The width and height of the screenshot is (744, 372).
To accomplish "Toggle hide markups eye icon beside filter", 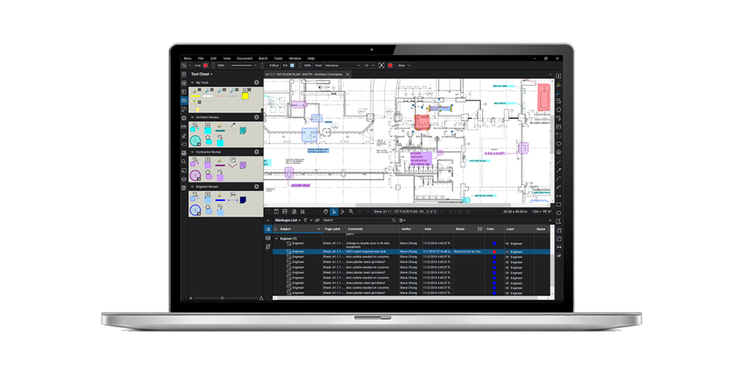I will tap(317, 220).
